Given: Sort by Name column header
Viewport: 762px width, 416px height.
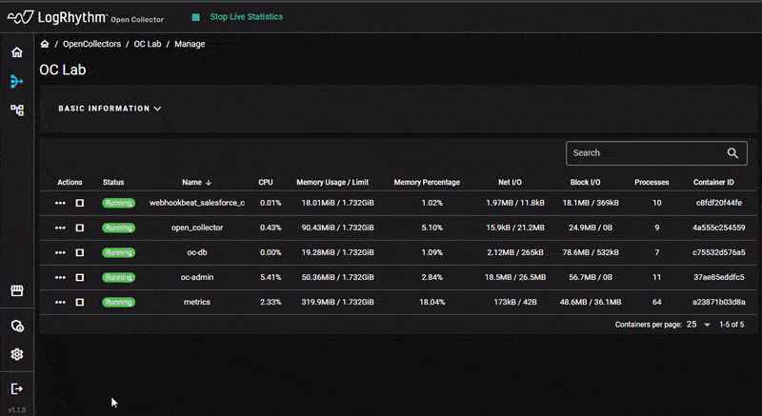Looking at the screenshot, I should click(x=192, y=183).
